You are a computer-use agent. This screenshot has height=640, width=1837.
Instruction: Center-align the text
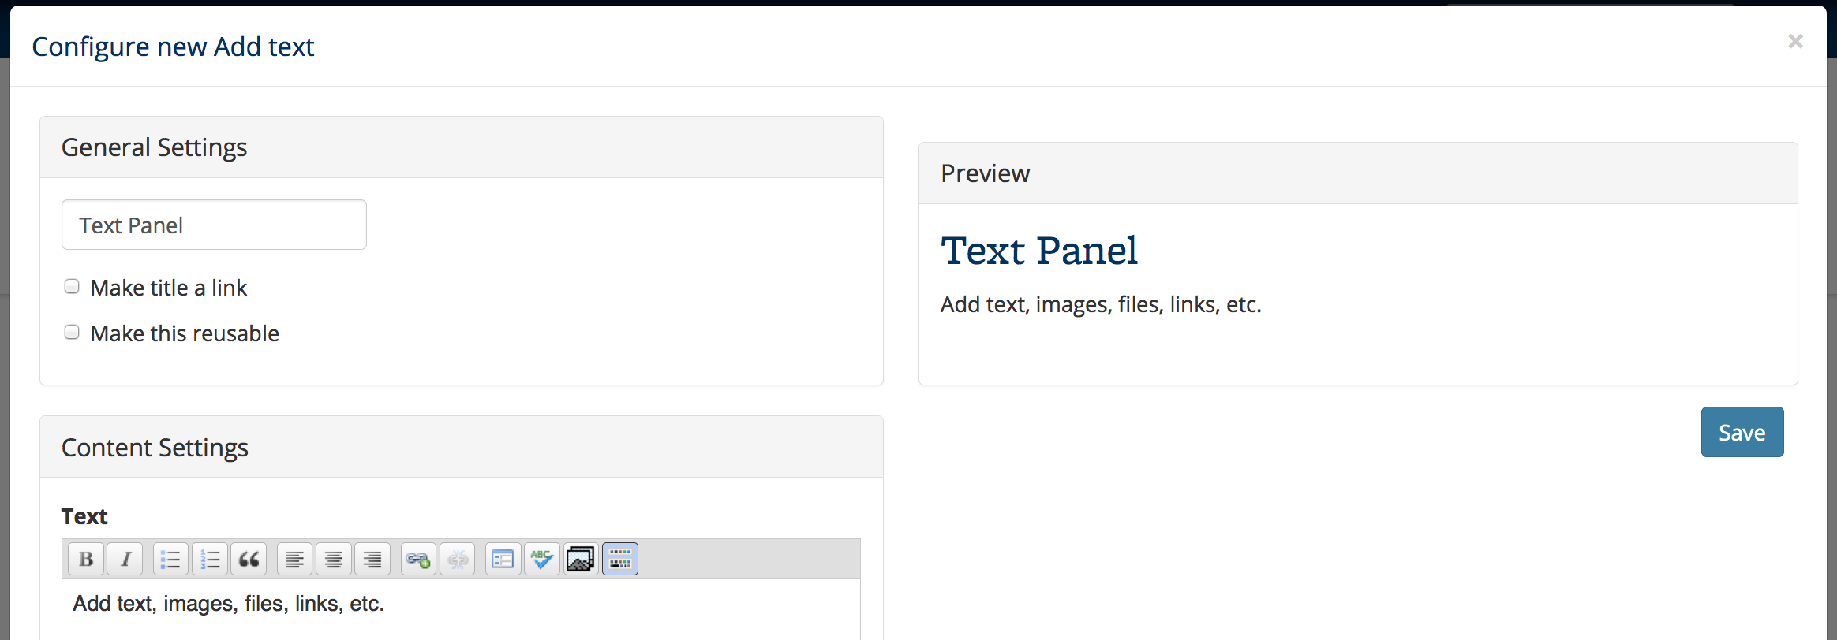pos(334,560)
